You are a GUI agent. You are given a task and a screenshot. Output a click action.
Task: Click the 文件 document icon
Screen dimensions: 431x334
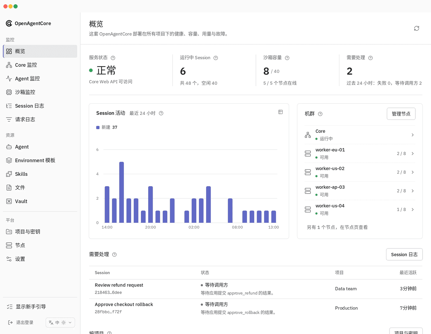(9, 188)
